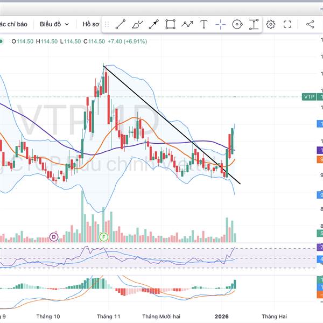
Task: Click the dividend D marker
Action: 54,237
